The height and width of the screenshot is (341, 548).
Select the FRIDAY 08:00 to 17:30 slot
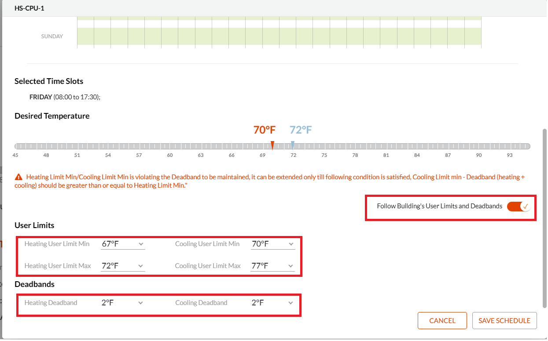tap(64, 97)
